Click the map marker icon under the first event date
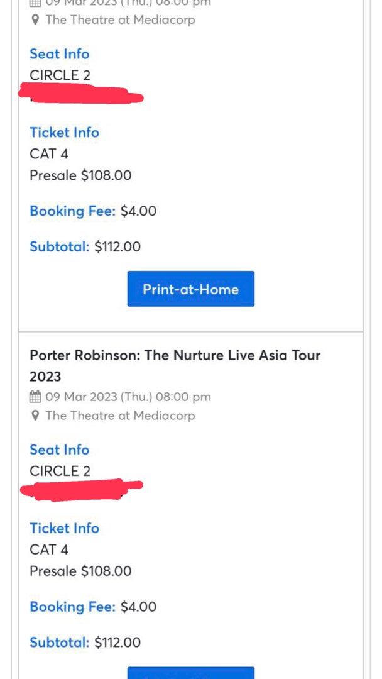 35,19
